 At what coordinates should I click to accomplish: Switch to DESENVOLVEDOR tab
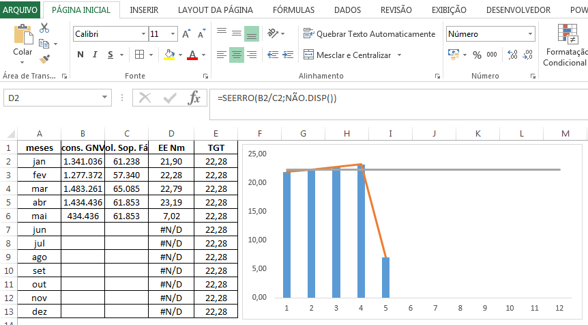518,10
